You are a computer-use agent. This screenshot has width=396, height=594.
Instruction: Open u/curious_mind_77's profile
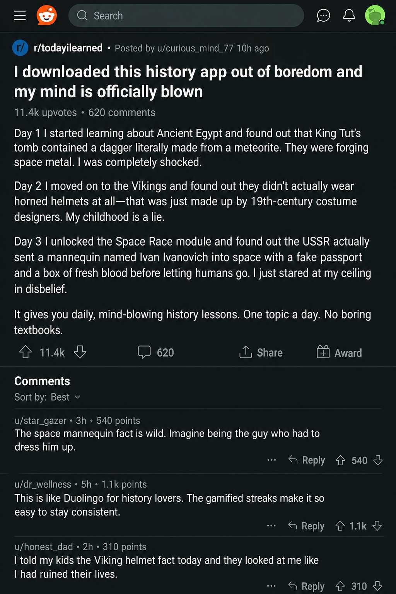click(195, 48)
